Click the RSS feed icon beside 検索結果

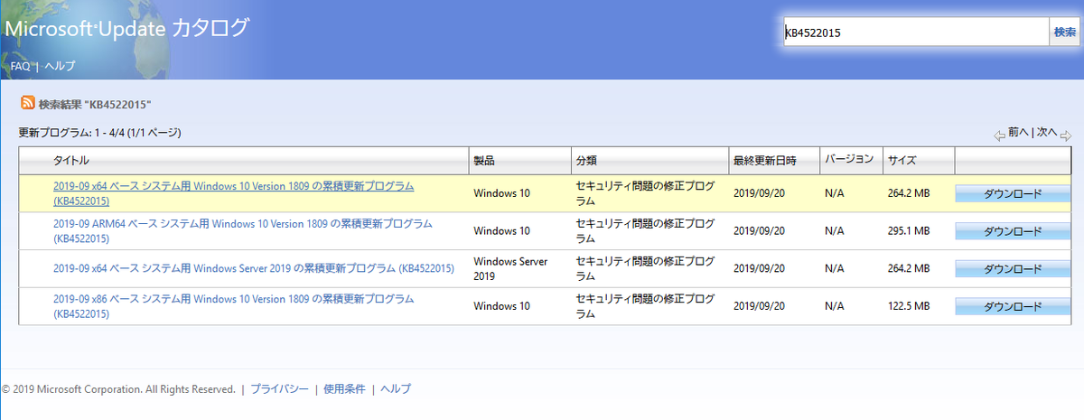click(28, 103)
